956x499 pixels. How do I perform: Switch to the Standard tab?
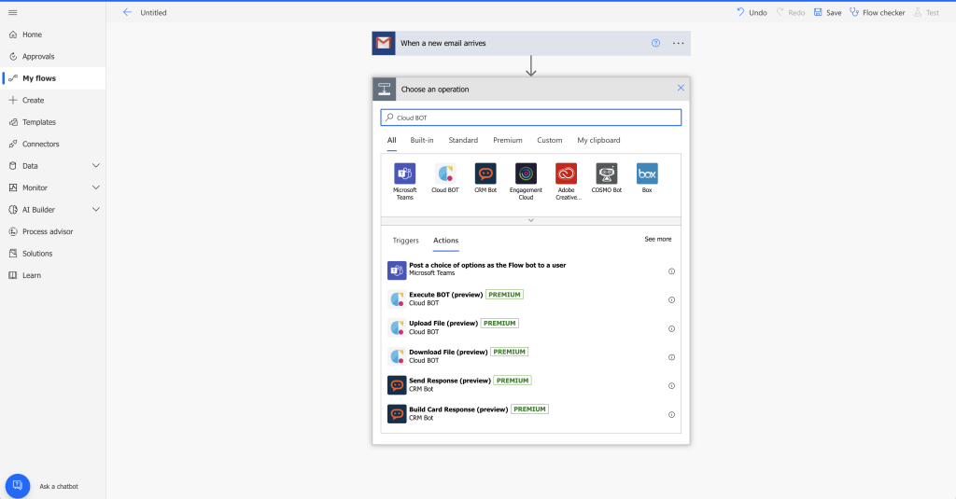coord(463,140)
